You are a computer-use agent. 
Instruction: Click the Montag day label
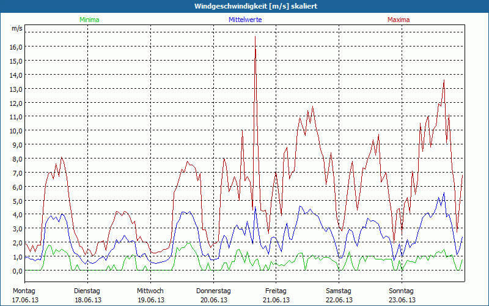click(24, 291)
